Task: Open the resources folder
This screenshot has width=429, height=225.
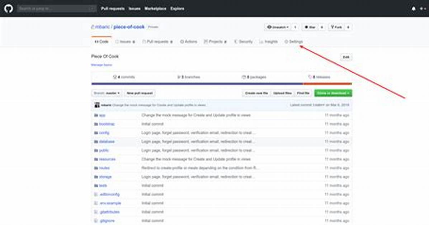Action: [107, 159]
